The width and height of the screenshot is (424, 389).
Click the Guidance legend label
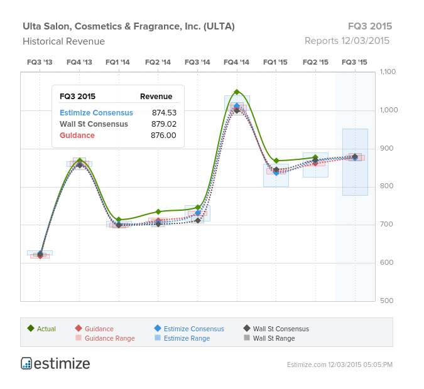pos(99,329)
